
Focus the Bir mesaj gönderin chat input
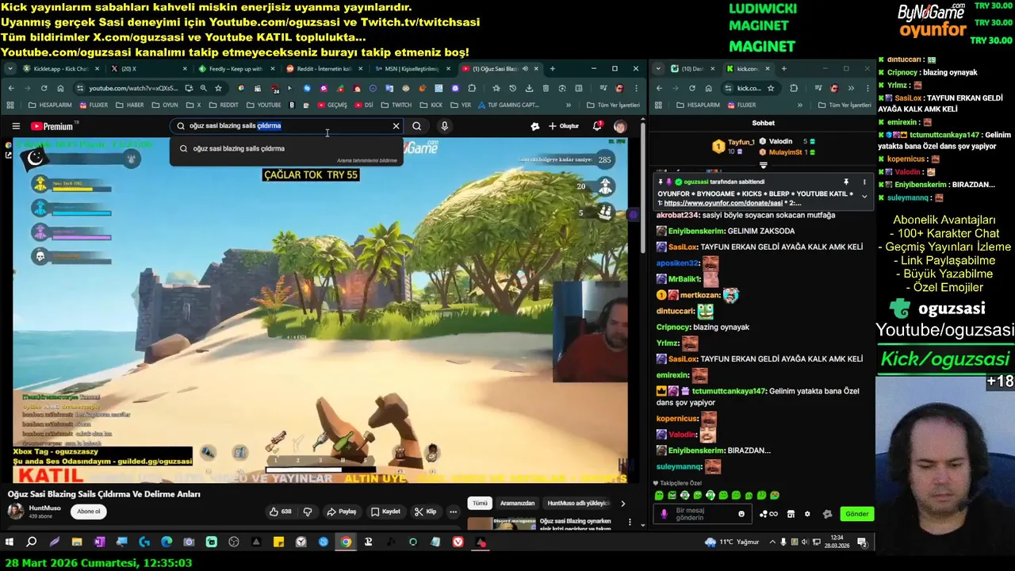click(x=702, y=514)
